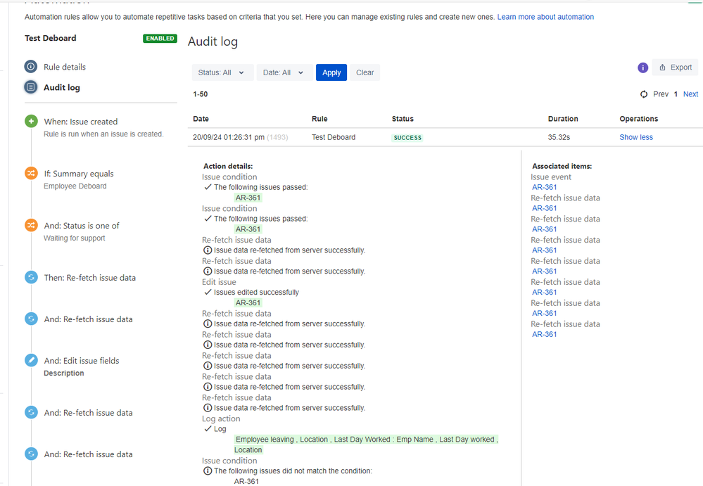Screen dimensions: 703x486
Task: Open the purple info icon
Action: pyautogui.click(x=642, y=67)
